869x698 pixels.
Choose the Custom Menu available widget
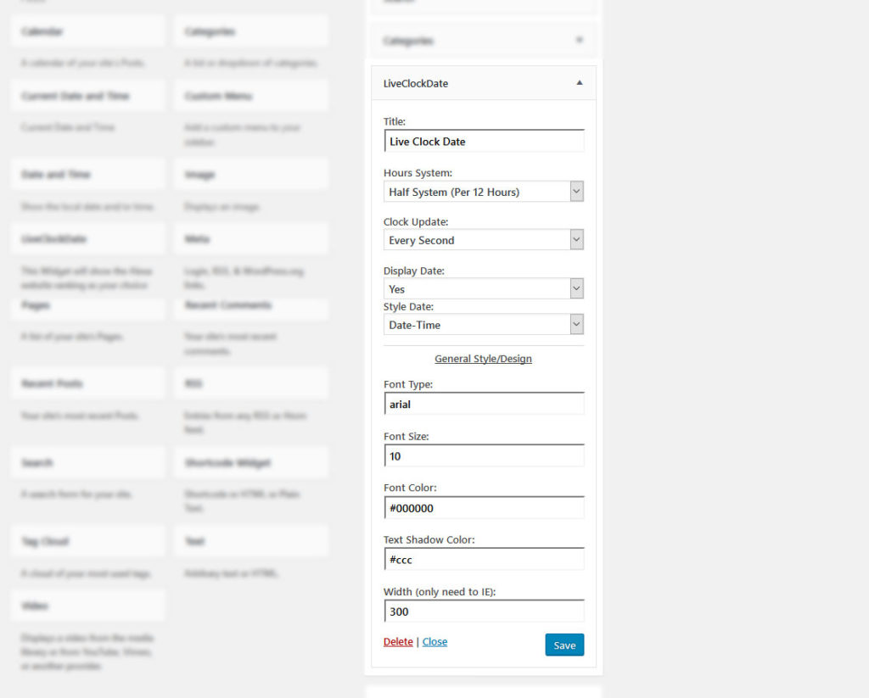click(251, 96)
